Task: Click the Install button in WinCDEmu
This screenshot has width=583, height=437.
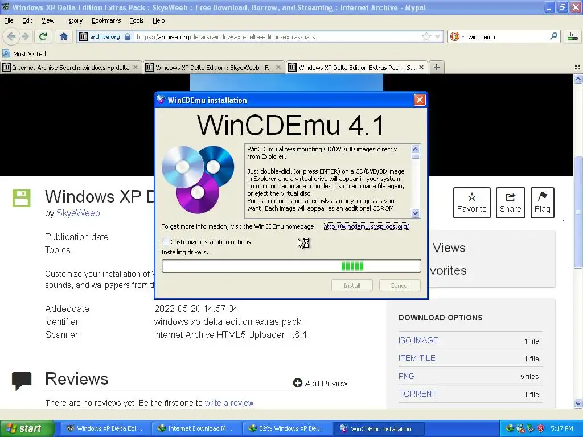Action: (x=352, y=286)
